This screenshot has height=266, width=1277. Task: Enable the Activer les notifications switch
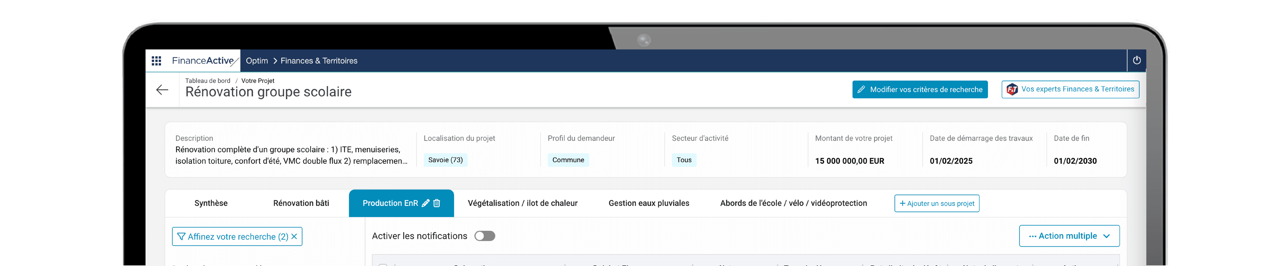coord(484,236)
